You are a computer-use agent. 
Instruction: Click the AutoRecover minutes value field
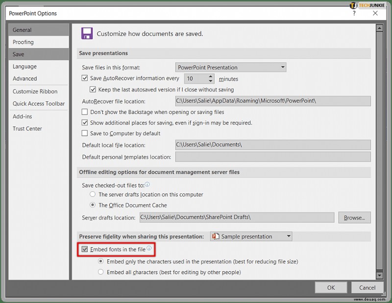coord(196,78)
